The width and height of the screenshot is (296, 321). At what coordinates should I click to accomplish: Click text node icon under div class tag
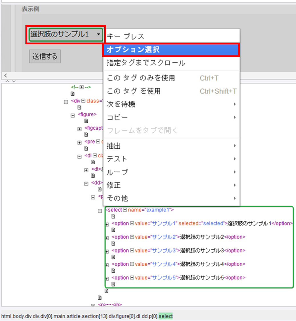tap(79, 107)
